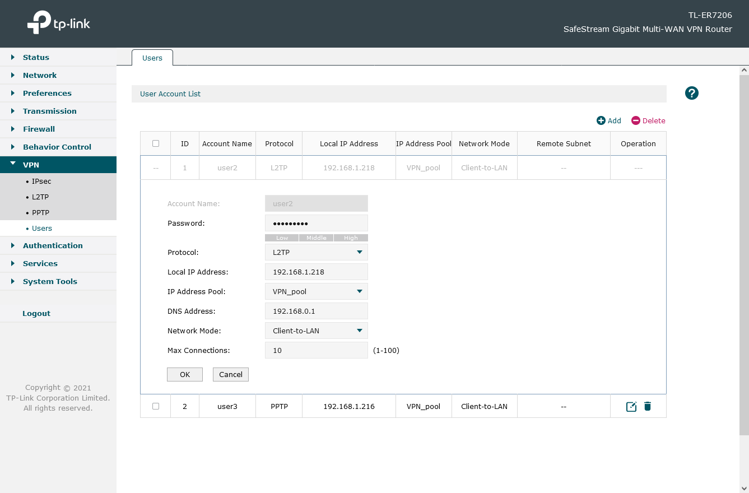This screenshot has width=749, height=493.
Task: Delete user3 with the trash icon
Action: (x=648, y=407)
